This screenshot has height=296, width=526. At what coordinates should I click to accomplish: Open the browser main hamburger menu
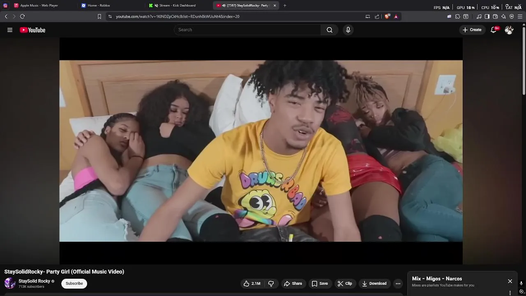[520, 16]
